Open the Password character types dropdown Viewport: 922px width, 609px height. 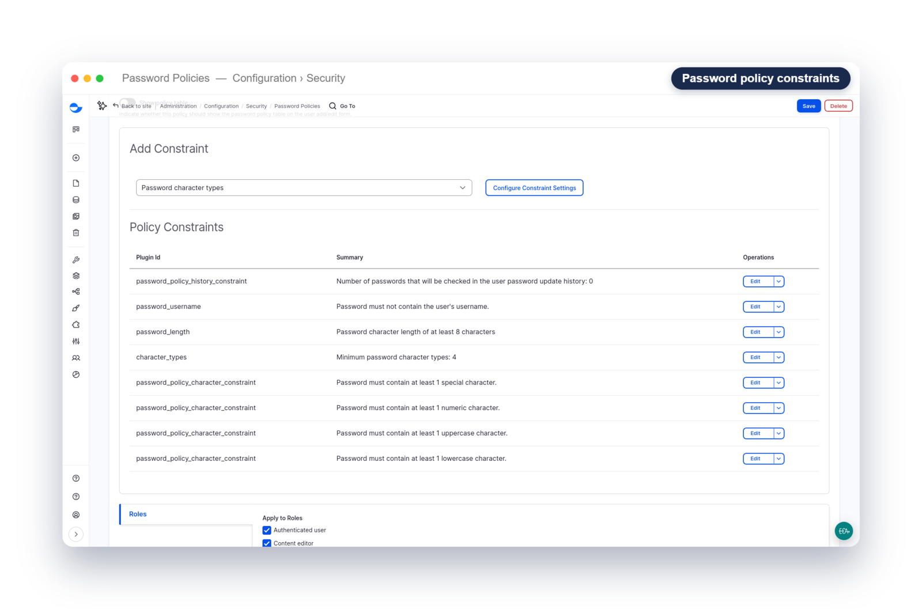(304, 188)
